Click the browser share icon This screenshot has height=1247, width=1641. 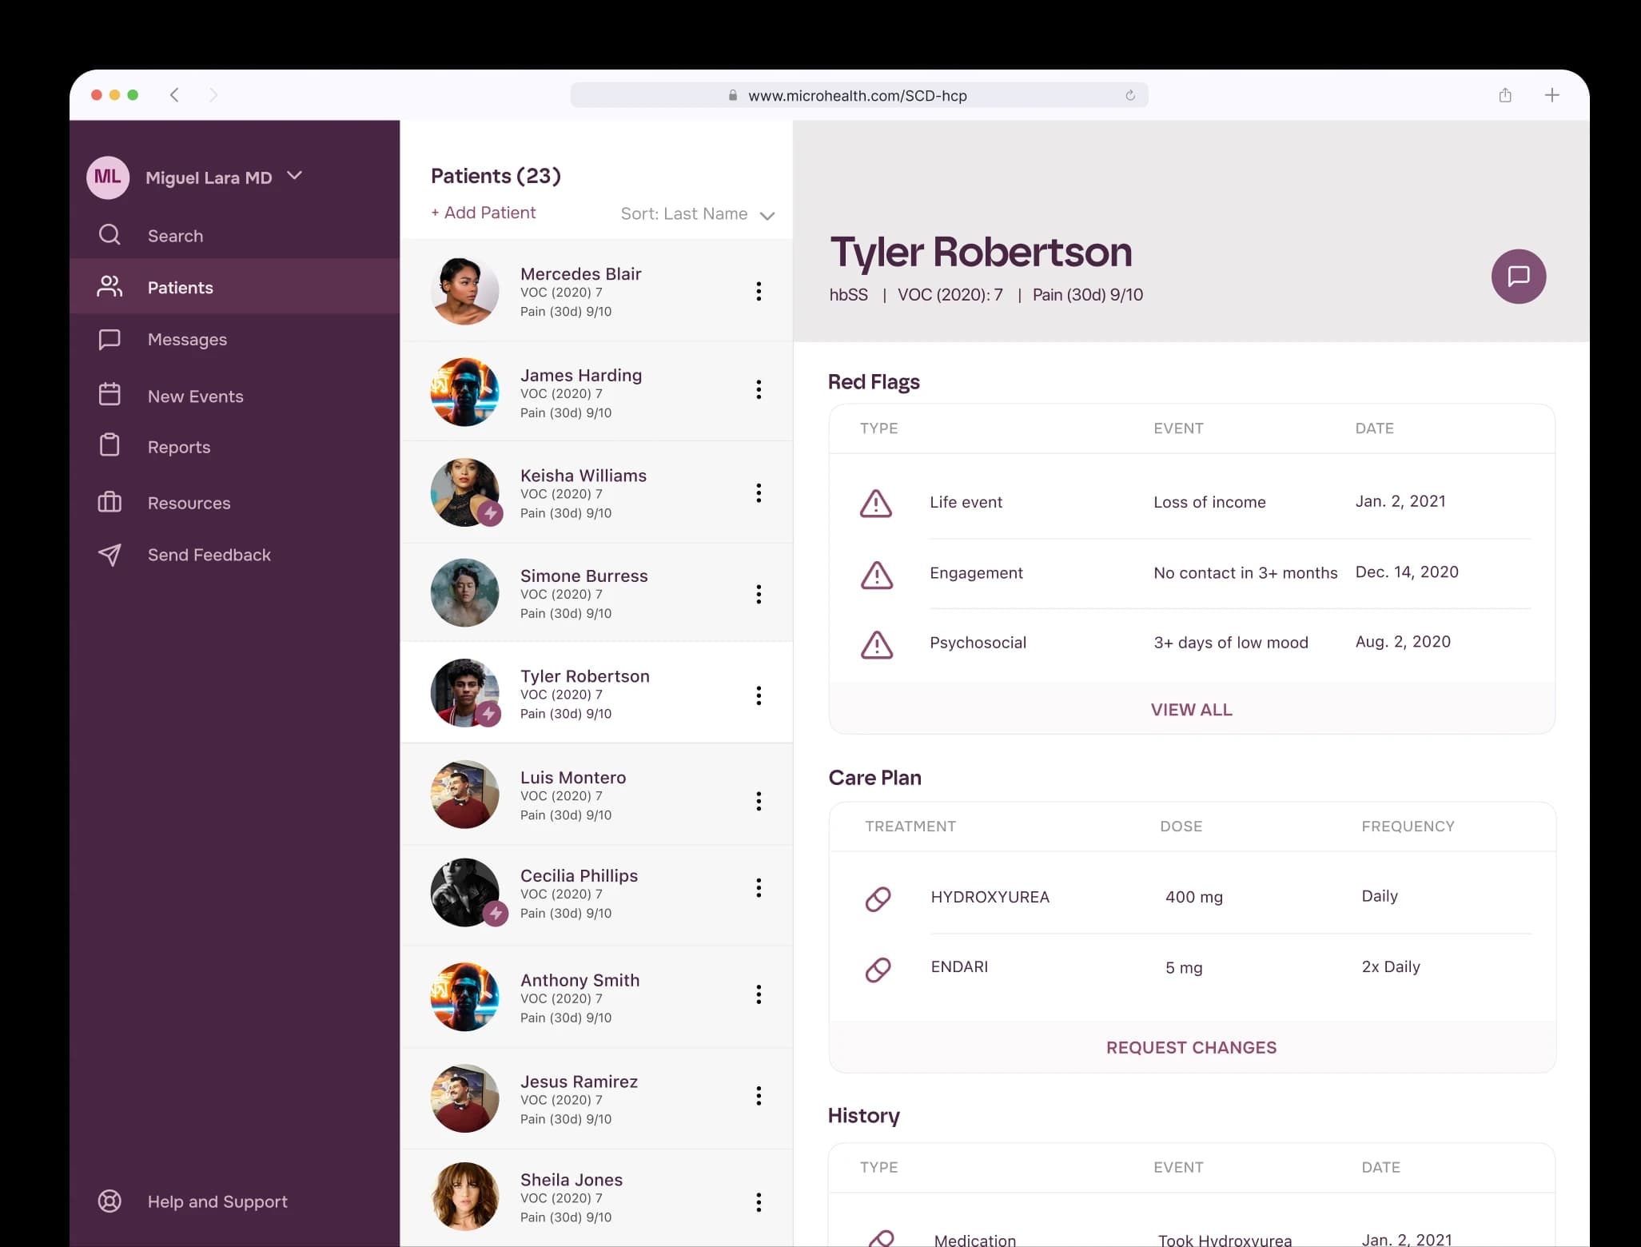pos(1504,96)
